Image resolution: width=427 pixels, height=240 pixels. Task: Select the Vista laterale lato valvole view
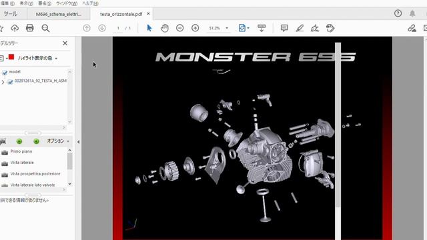tap(33, 185)
